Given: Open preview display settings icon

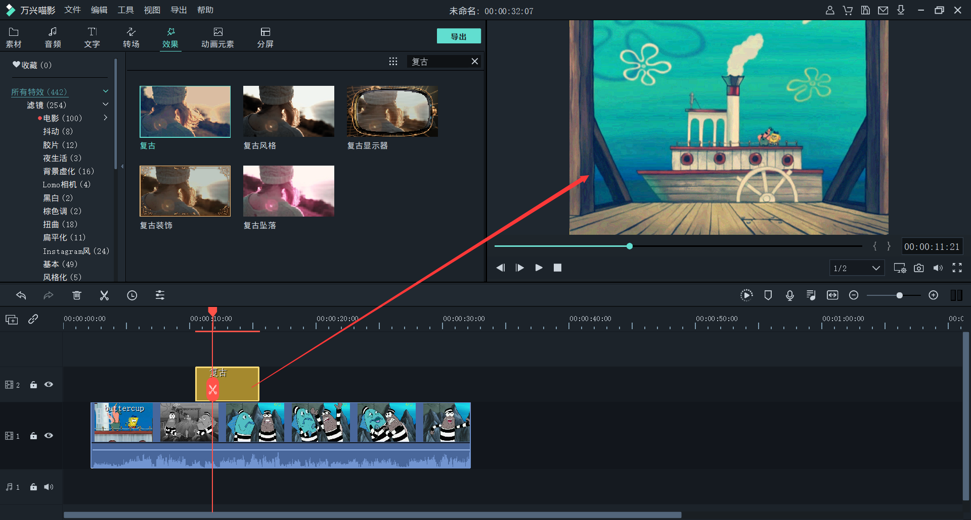Looking at the screenshot, I should (x=900, y=268).
